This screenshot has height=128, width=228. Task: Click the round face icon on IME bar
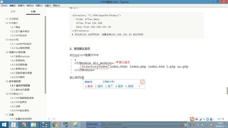(x=208, y=119)
